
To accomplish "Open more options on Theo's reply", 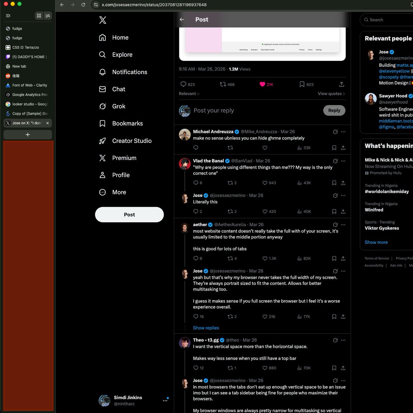I will [343, 340].
